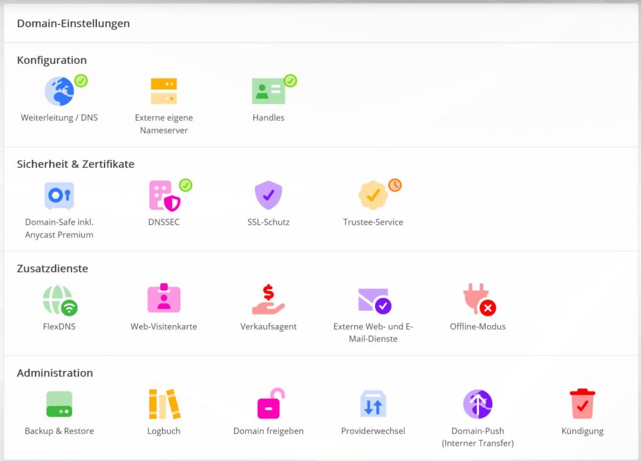Screen dimensions: 641x461
Task: Select the Domain freigeben padlock icon
Action: 270,404
